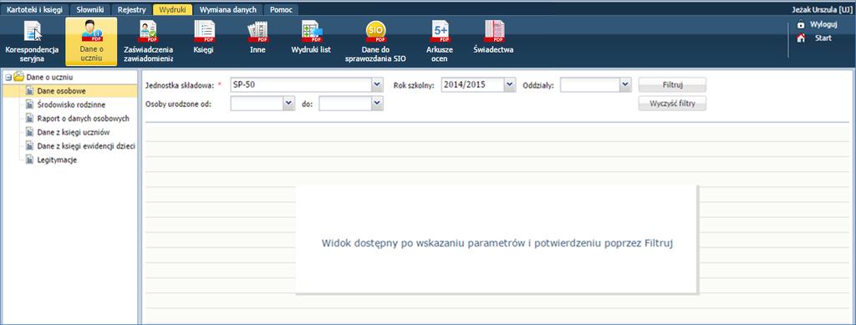Click the Start home icon

pos(801,38)
